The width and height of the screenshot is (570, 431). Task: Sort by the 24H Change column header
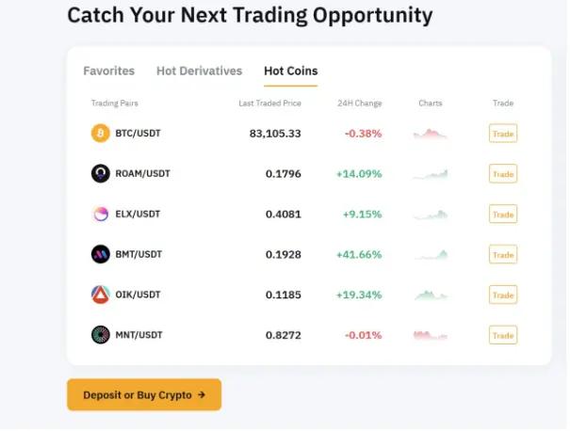[x=360, y=104]
